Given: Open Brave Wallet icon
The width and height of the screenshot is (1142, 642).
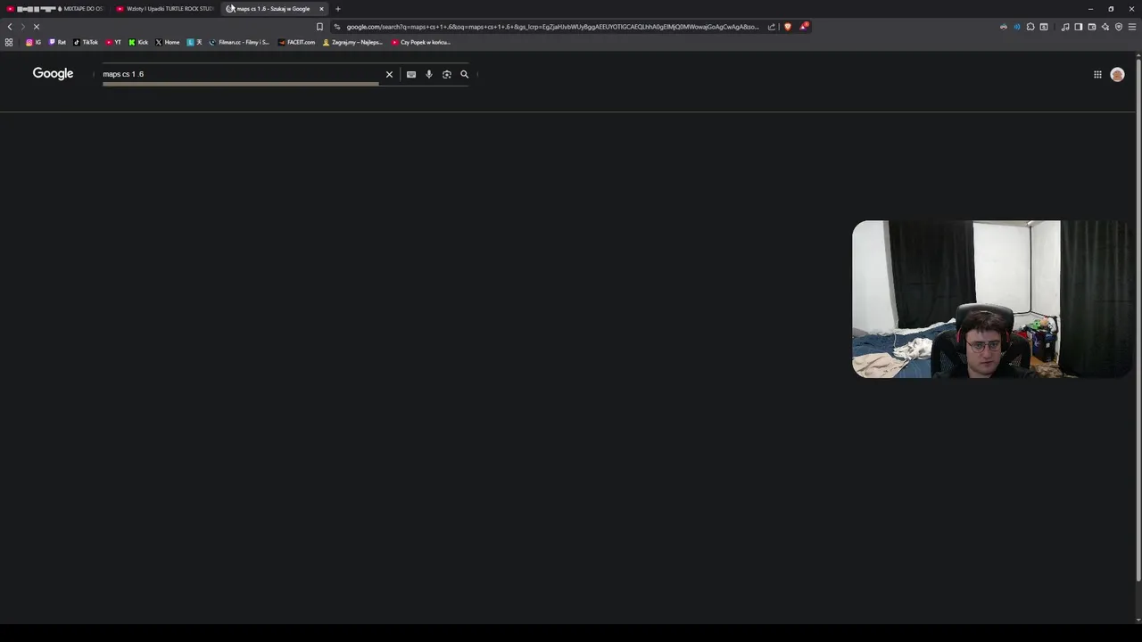Looking at the screenshot, I should (1092, 27).
